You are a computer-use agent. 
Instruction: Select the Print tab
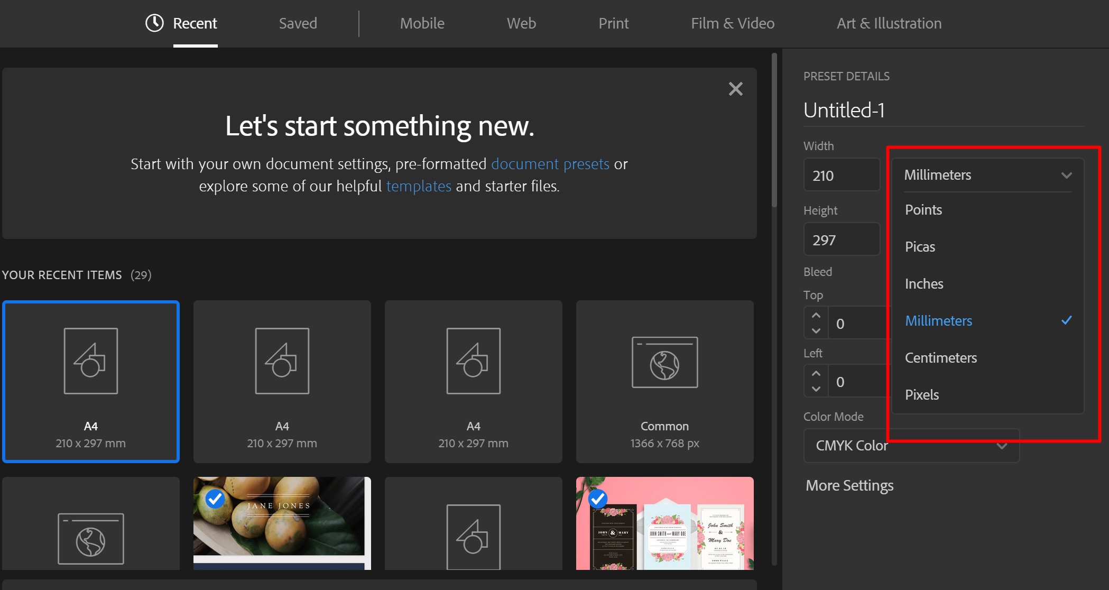613,23
